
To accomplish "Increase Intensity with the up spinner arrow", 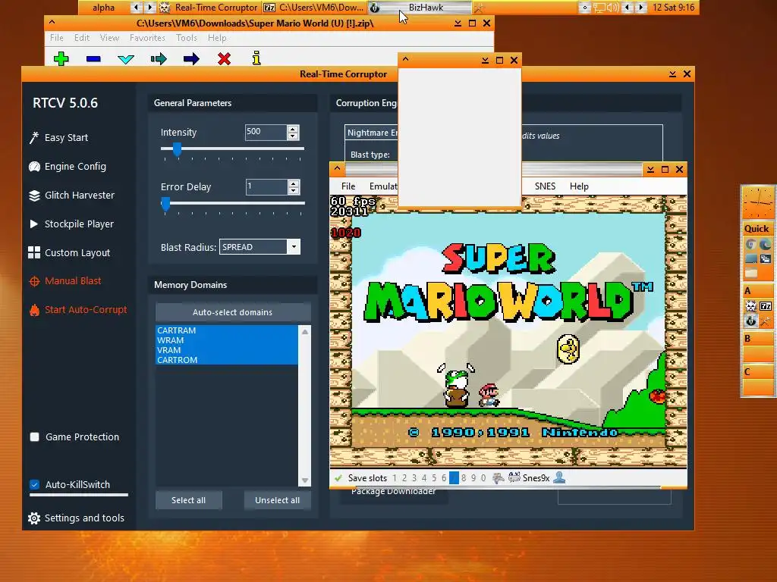I will [x=293, y=129].
